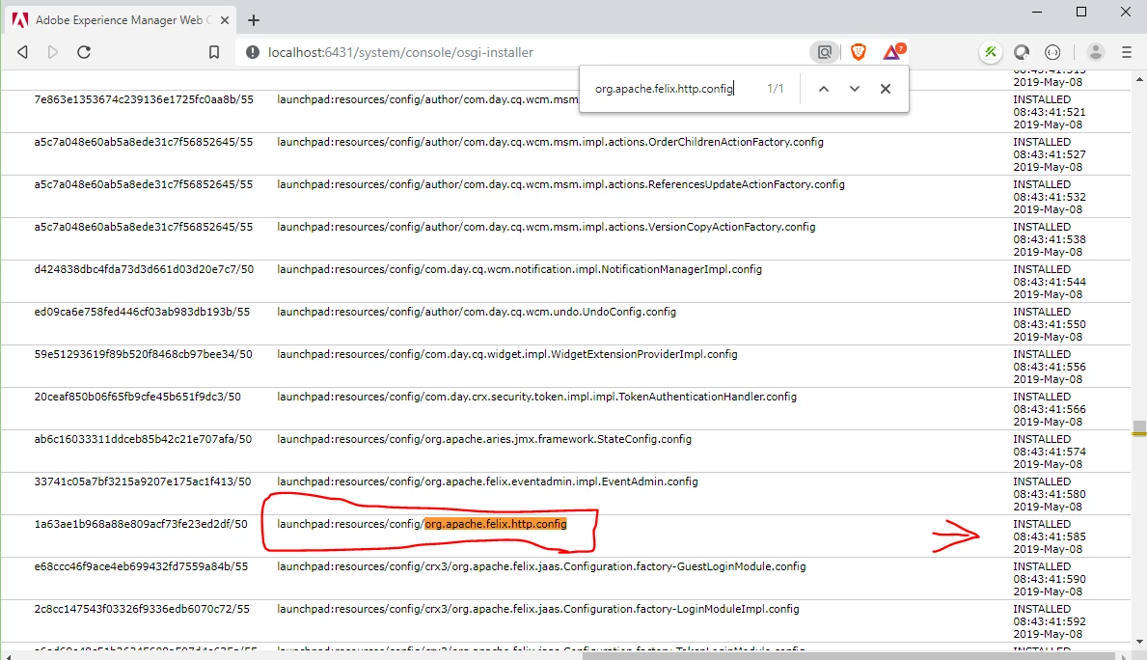Close the find-in-page bar
Screen dimensions: 1147x660
(886, 89)
